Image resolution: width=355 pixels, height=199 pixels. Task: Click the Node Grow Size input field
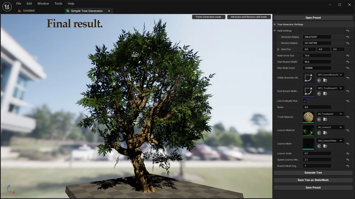point(317,56)
